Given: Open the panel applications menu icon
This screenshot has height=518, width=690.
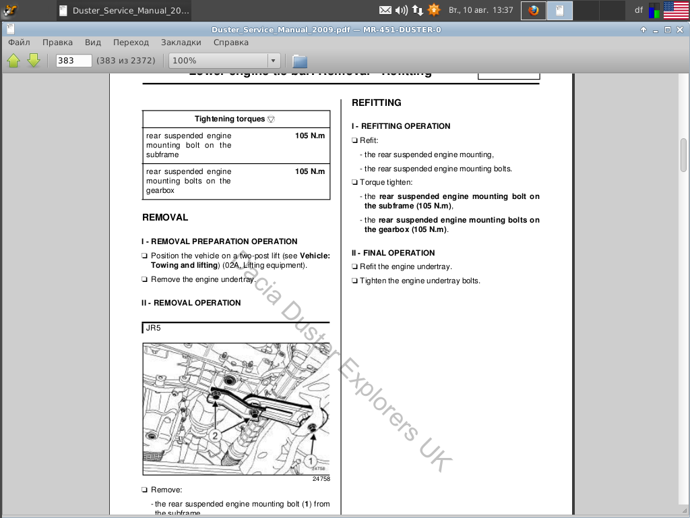Looking at the screenshot, I should pyautogui.click(x=9, y=10).
